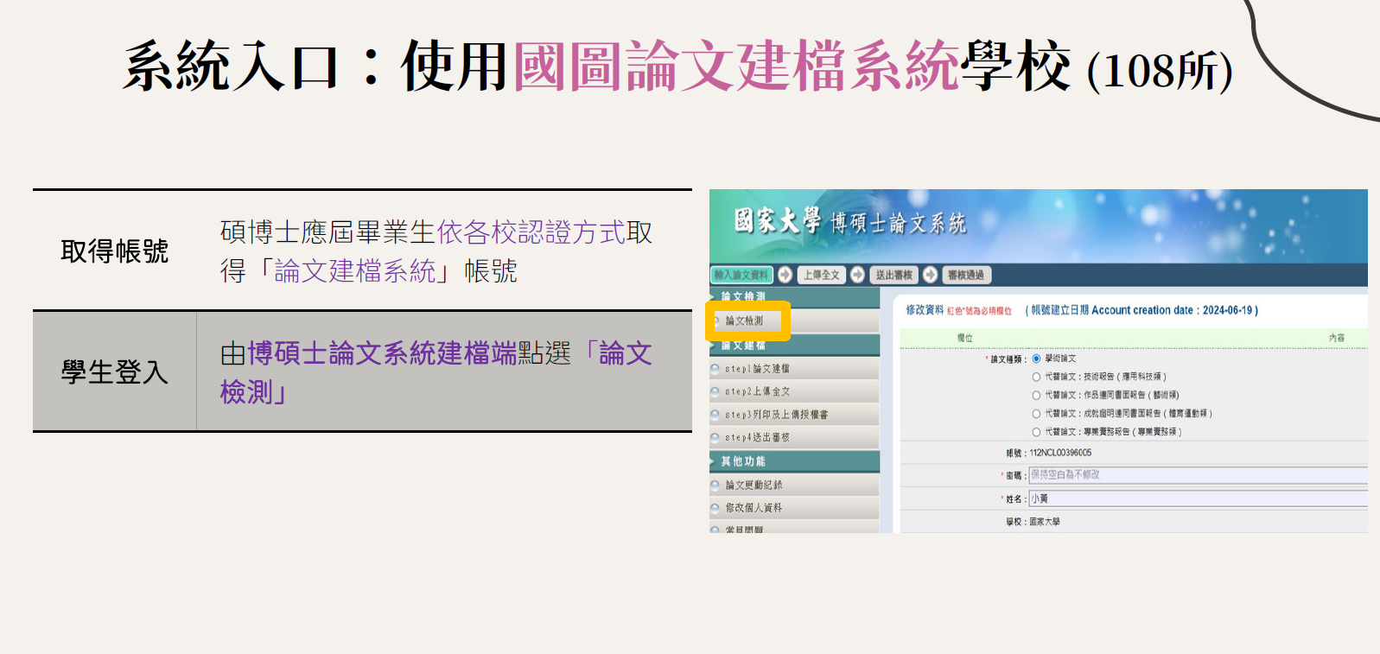This screenshot has width=1380, height=654.
Task: Collapse the 其他功能 sidebar section header
Action: 743,461
